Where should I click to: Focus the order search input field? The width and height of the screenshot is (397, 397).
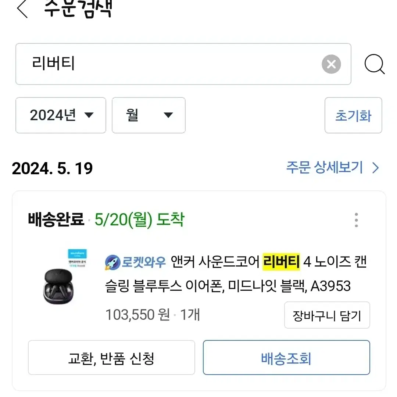pyautogui.click(x=183, y=64)
